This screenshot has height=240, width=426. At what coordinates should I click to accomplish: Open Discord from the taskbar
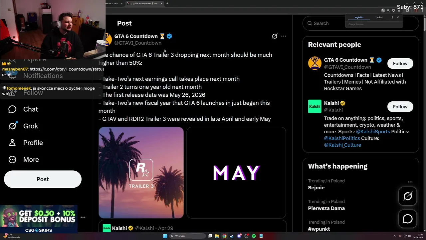pos(239,236)
